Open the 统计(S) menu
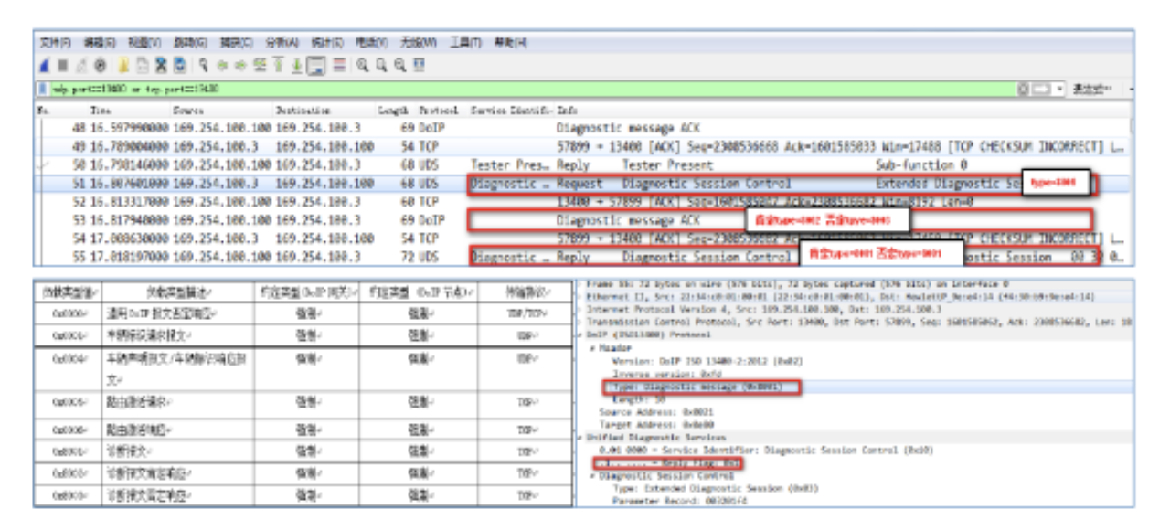Image resolution: width=1170 pixels, height=530 pixels. point(326,43)
